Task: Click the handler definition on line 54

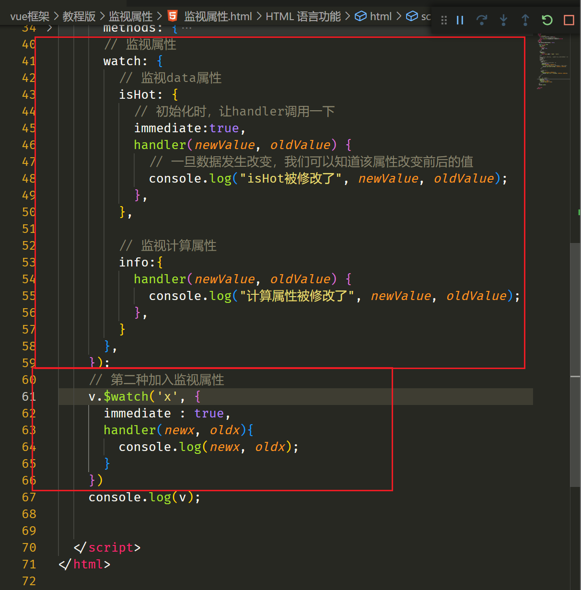Action: pyautogui.click(x=243, y=279)
